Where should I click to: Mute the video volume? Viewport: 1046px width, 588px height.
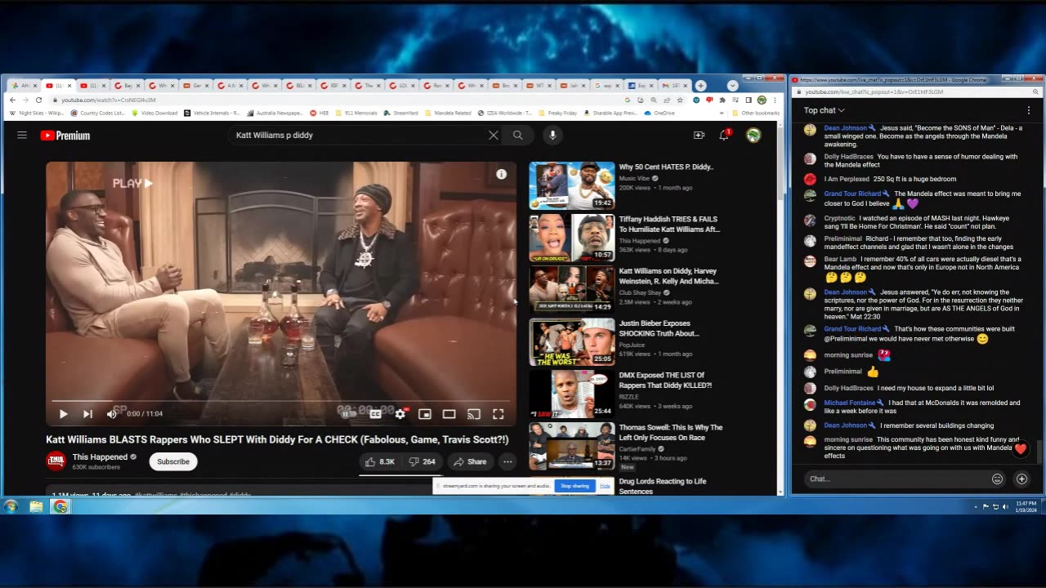(112, 414)
